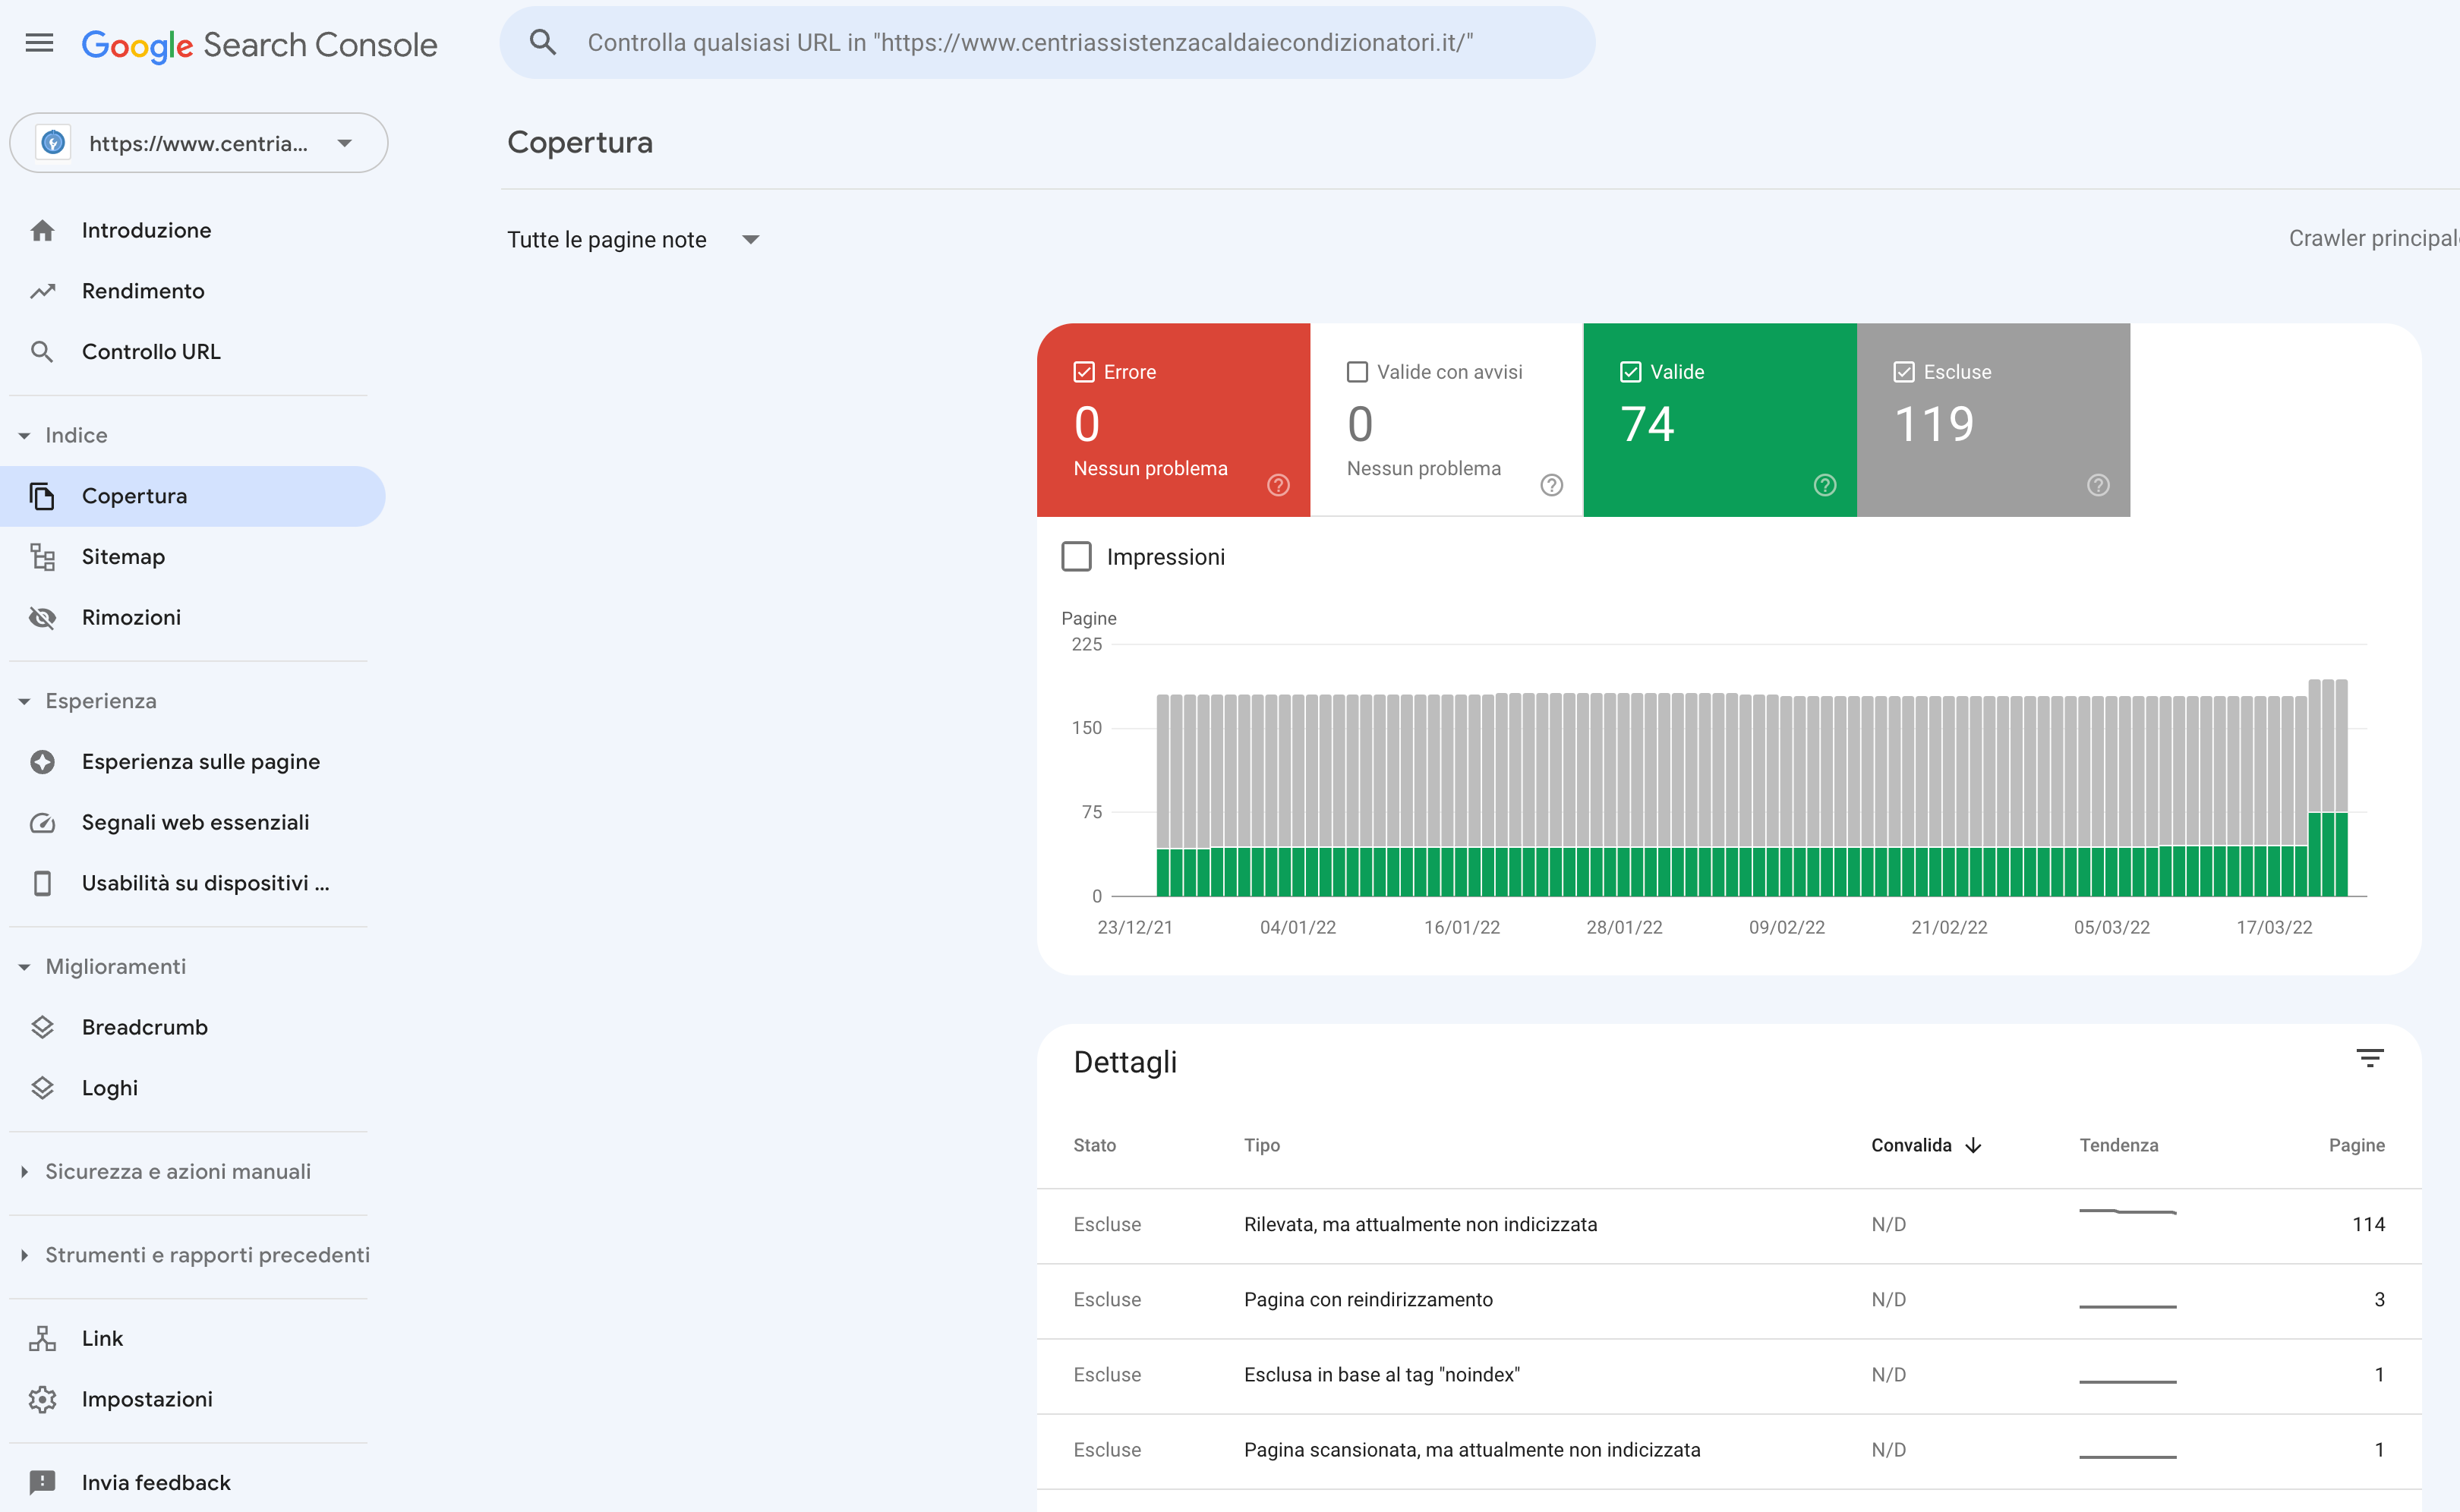The width and height of the screenshot is (2460, 1512).
Task: Click the search magnifier icon in URL bar
Action: [x=543, y=42]
